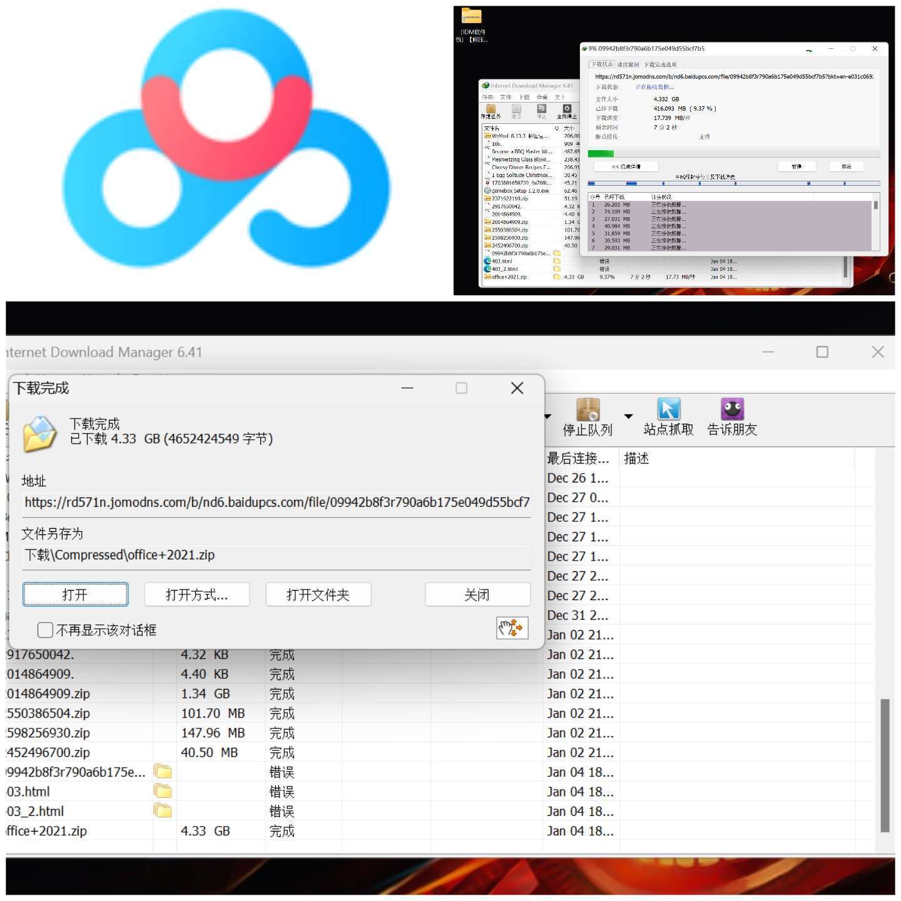Click the open-folder icon beside 下载完成 heading
The width and height of the screenshot is (901, 901).
pyautogui.click(x=39, y=434)
